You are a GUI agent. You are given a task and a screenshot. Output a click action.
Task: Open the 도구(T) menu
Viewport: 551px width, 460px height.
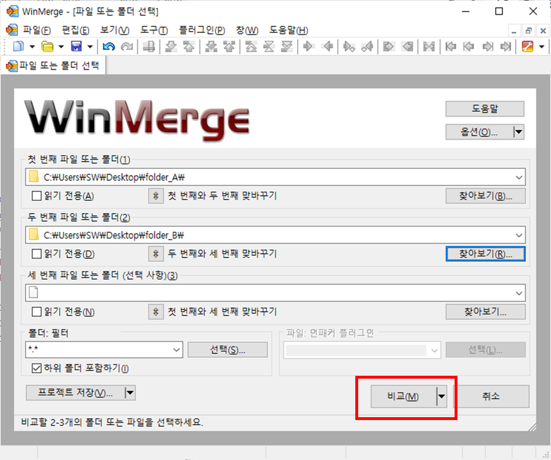154,30
